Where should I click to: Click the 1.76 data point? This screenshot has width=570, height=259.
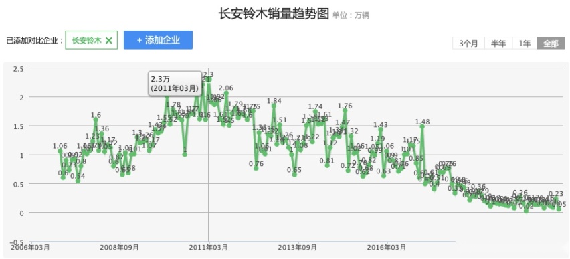[345, 110]
